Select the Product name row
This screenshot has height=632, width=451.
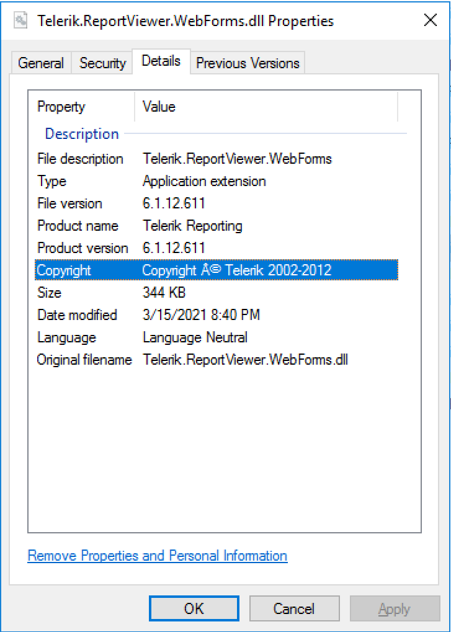point(78,226)
